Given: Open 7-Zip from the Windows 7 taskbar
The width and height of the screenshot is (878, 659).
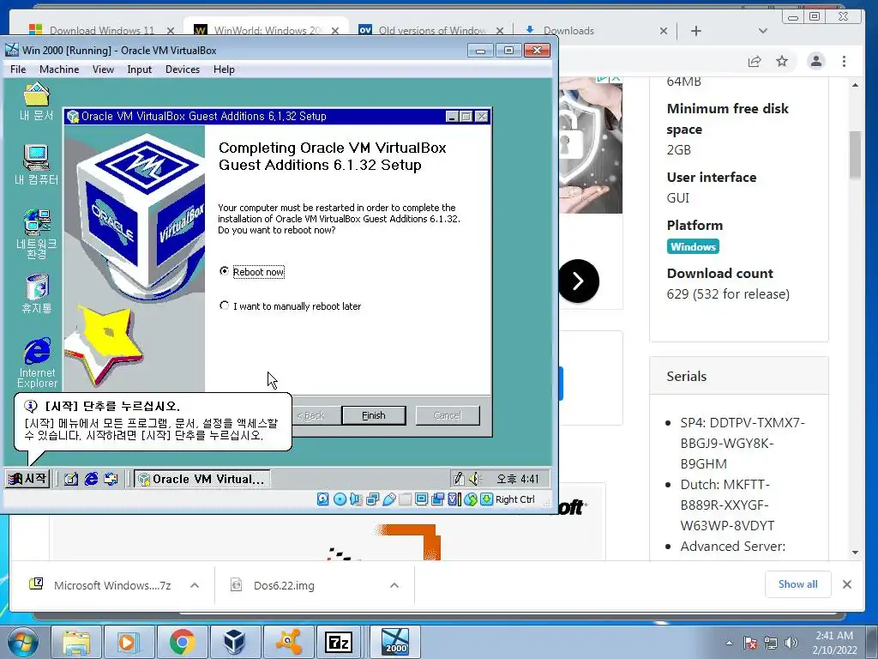Looking at the screenshot, I should click(340, 642).
